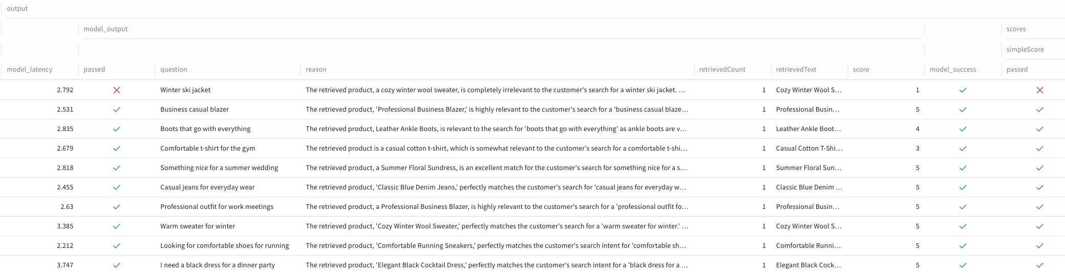Click the model_output group header
The image size is (1065, 274).
(x=105, y=29)
